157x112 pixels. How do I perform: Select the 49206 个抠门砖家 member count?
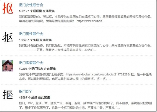click(x=37, y=69)
